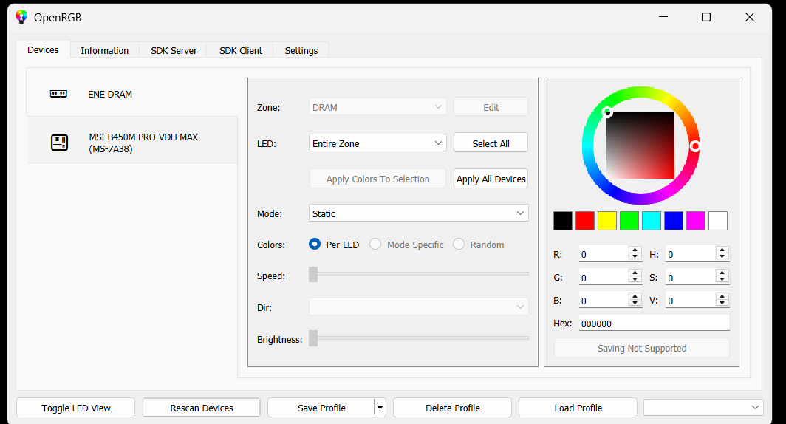Image resolution: width=786 pixels, height=424 pixels.
Task: Open the SDK Server tab
Action: tap(174, 51)
